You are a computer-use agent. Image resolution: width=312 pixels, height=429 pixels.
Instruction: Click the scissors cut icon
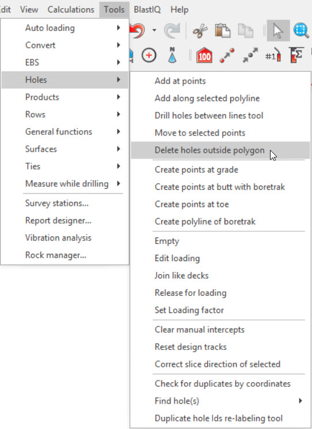pos(200,31)
